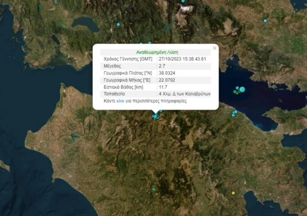Screen dimensions: 307x216
Task: Click the focal depth value 11.7
Action: pyautogui.click(x=163, y=87)
